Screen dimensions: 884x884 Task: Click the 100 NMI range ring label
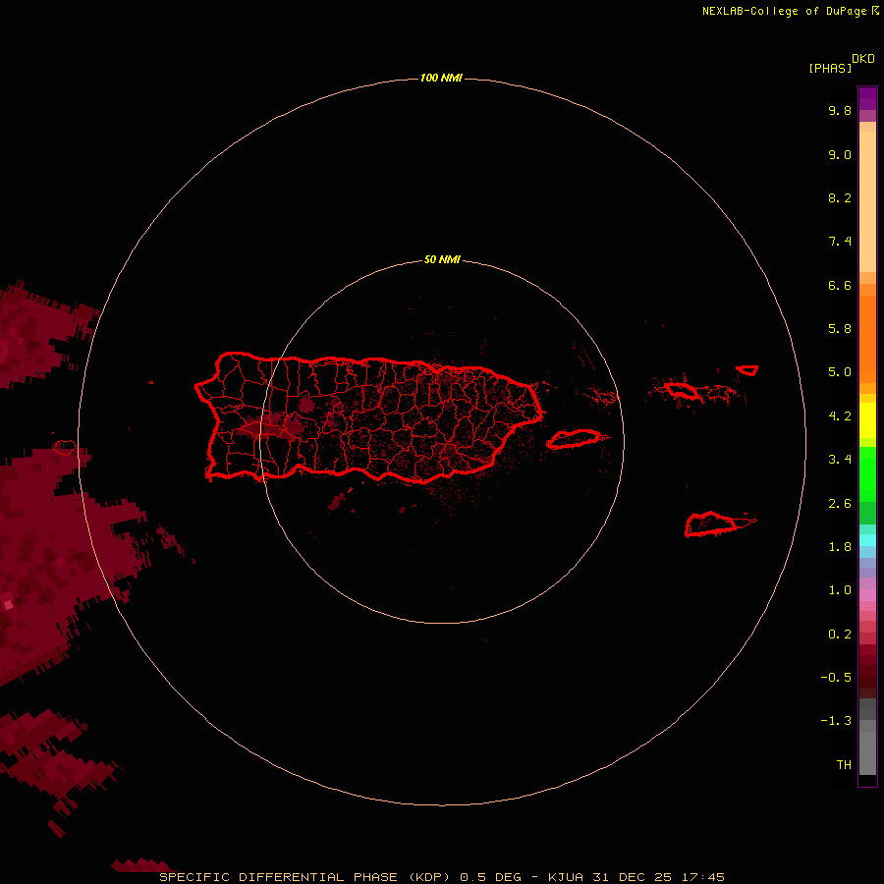click(x=441, y=78)
